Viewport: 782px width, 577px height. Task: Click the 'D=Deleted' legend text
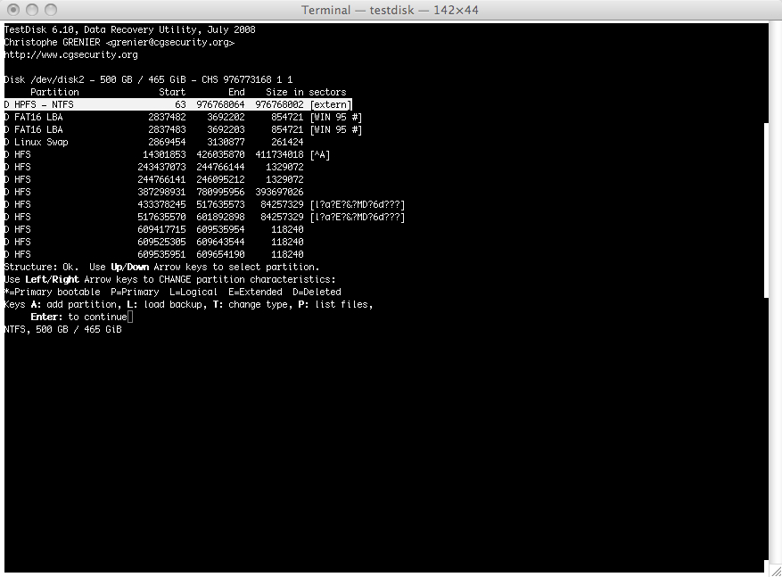pos(317,292)
